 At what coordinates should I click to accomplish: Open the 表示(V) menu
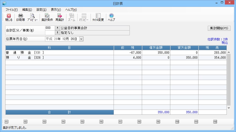[x=56, y=10]
